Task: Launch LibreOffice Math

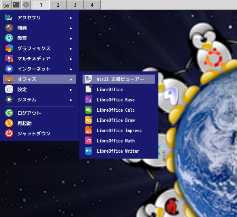Action: 119,141
